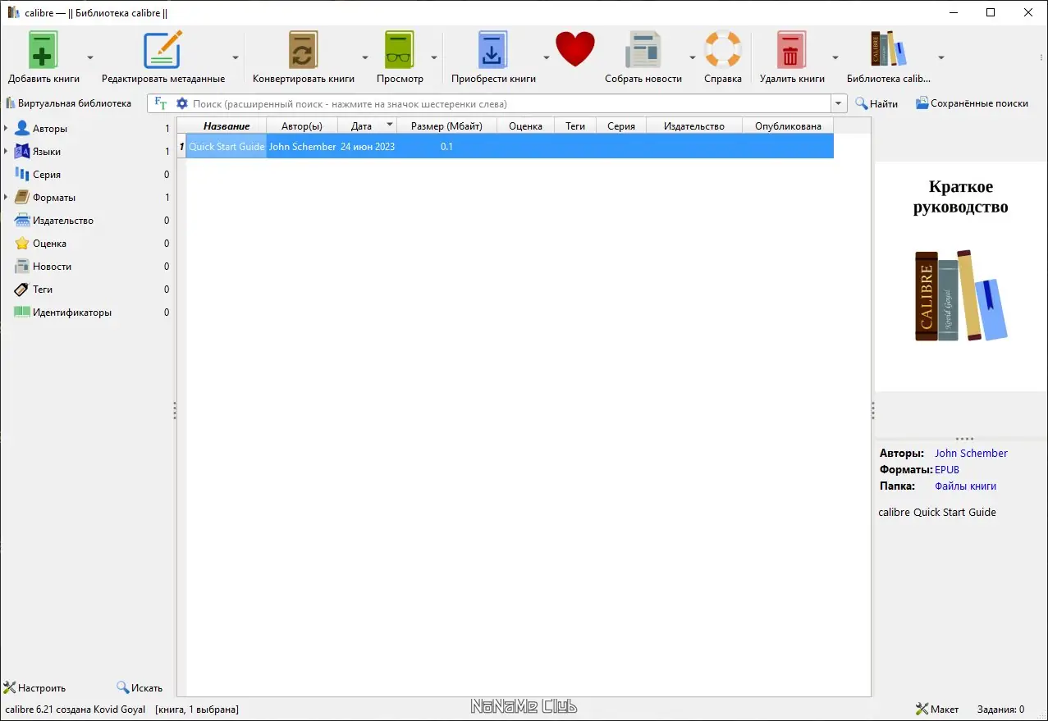1048x721 pixels.
Task: Sort by Издательство column header
Action: tap(694, 125)
